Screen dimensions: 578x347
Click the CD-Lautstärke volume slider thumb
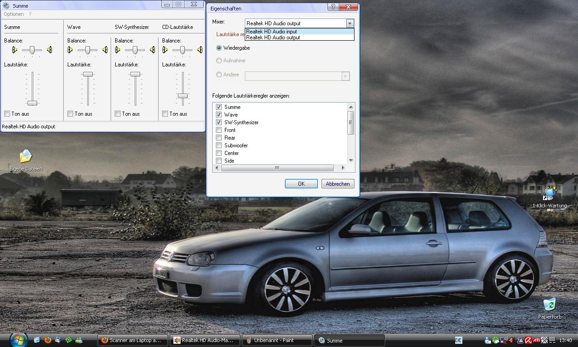point(182,96)
